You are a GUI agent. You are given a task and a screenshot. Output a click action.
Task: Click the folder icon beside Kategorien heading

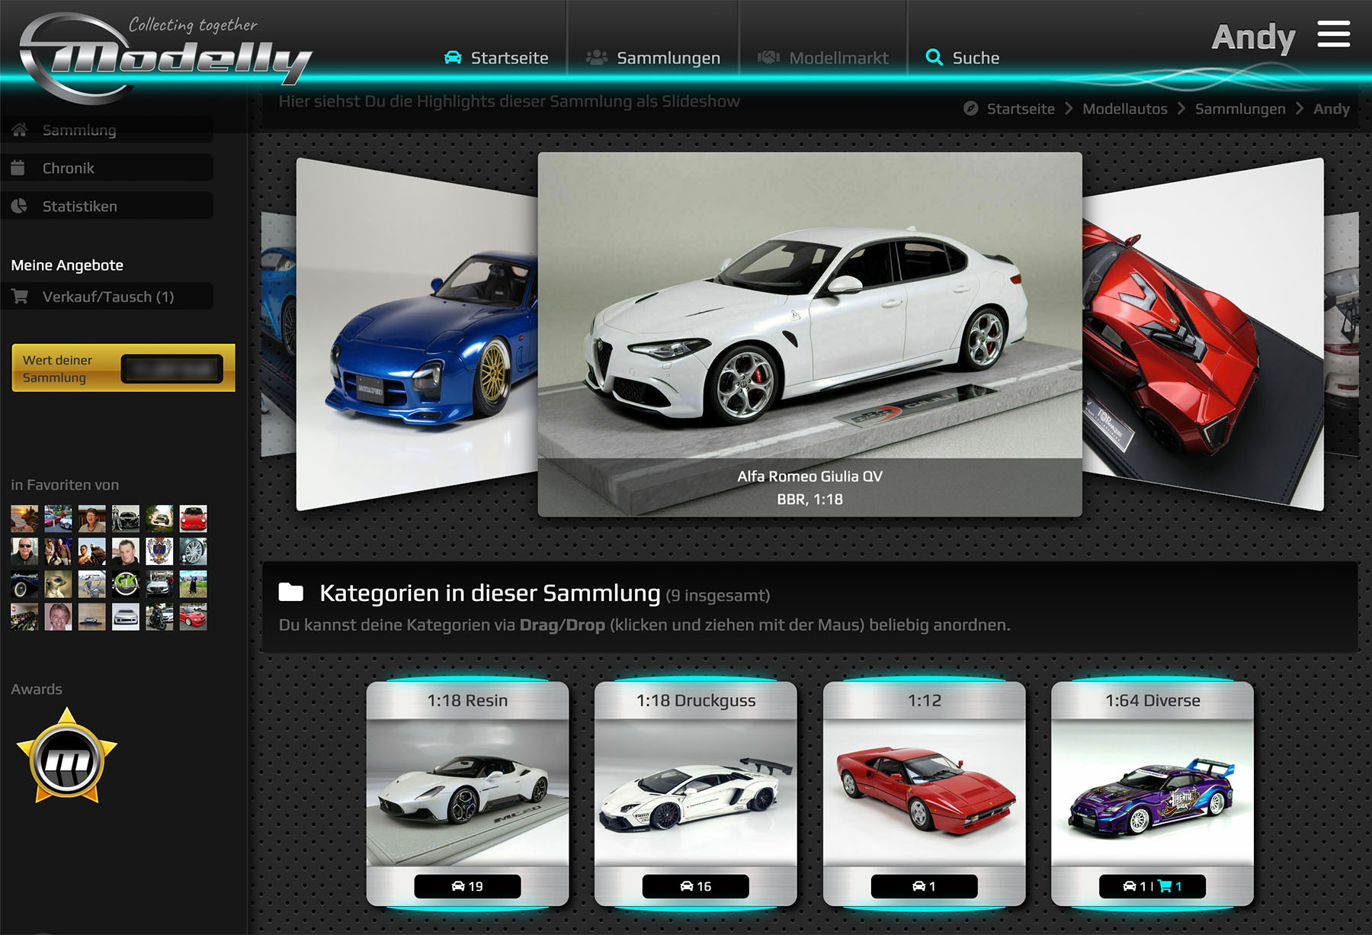(291, 593)
